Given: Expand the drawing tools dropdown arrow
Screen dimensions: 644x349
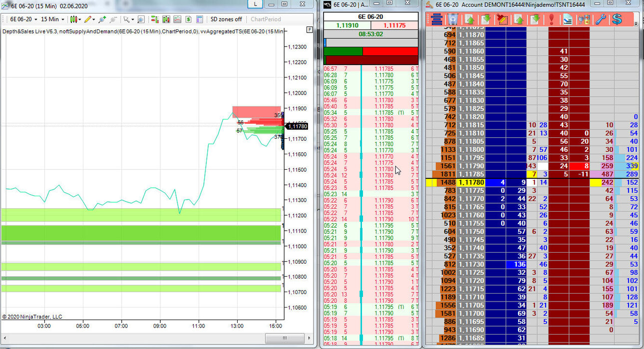Looking at the screenshot, I should point(94,19).
